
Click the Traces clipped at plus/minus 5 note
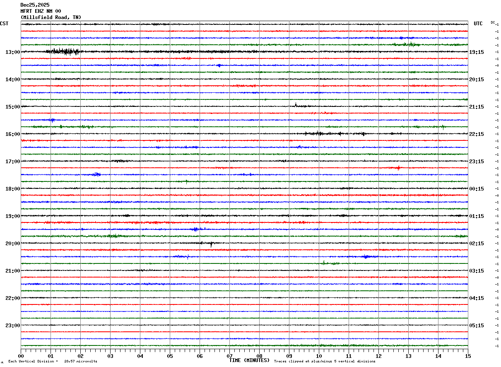click(x=325, y=362)
